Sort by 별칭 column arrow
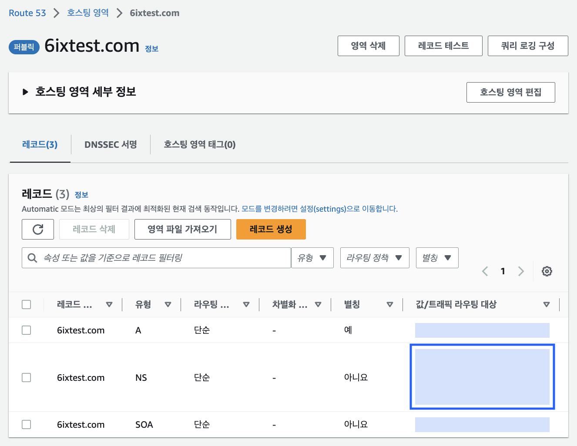Screen dimensions: 577x446 click(390, 305)
